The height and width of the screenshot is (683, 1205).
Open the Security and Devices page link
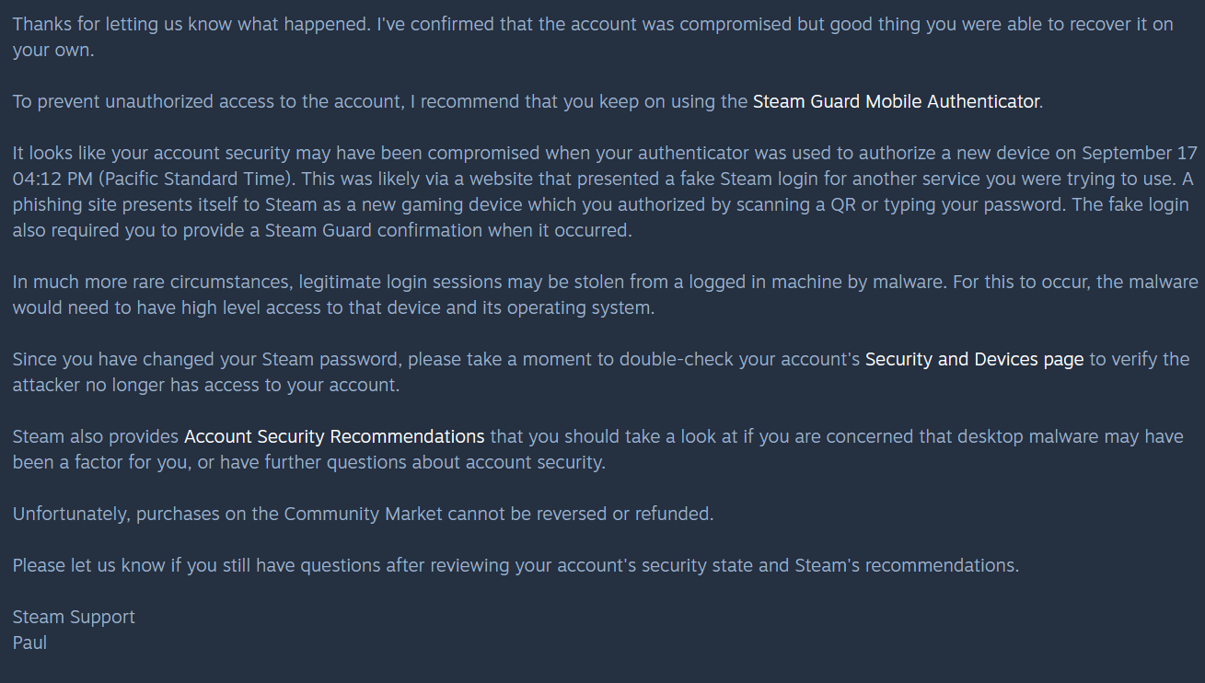point(974,359)
